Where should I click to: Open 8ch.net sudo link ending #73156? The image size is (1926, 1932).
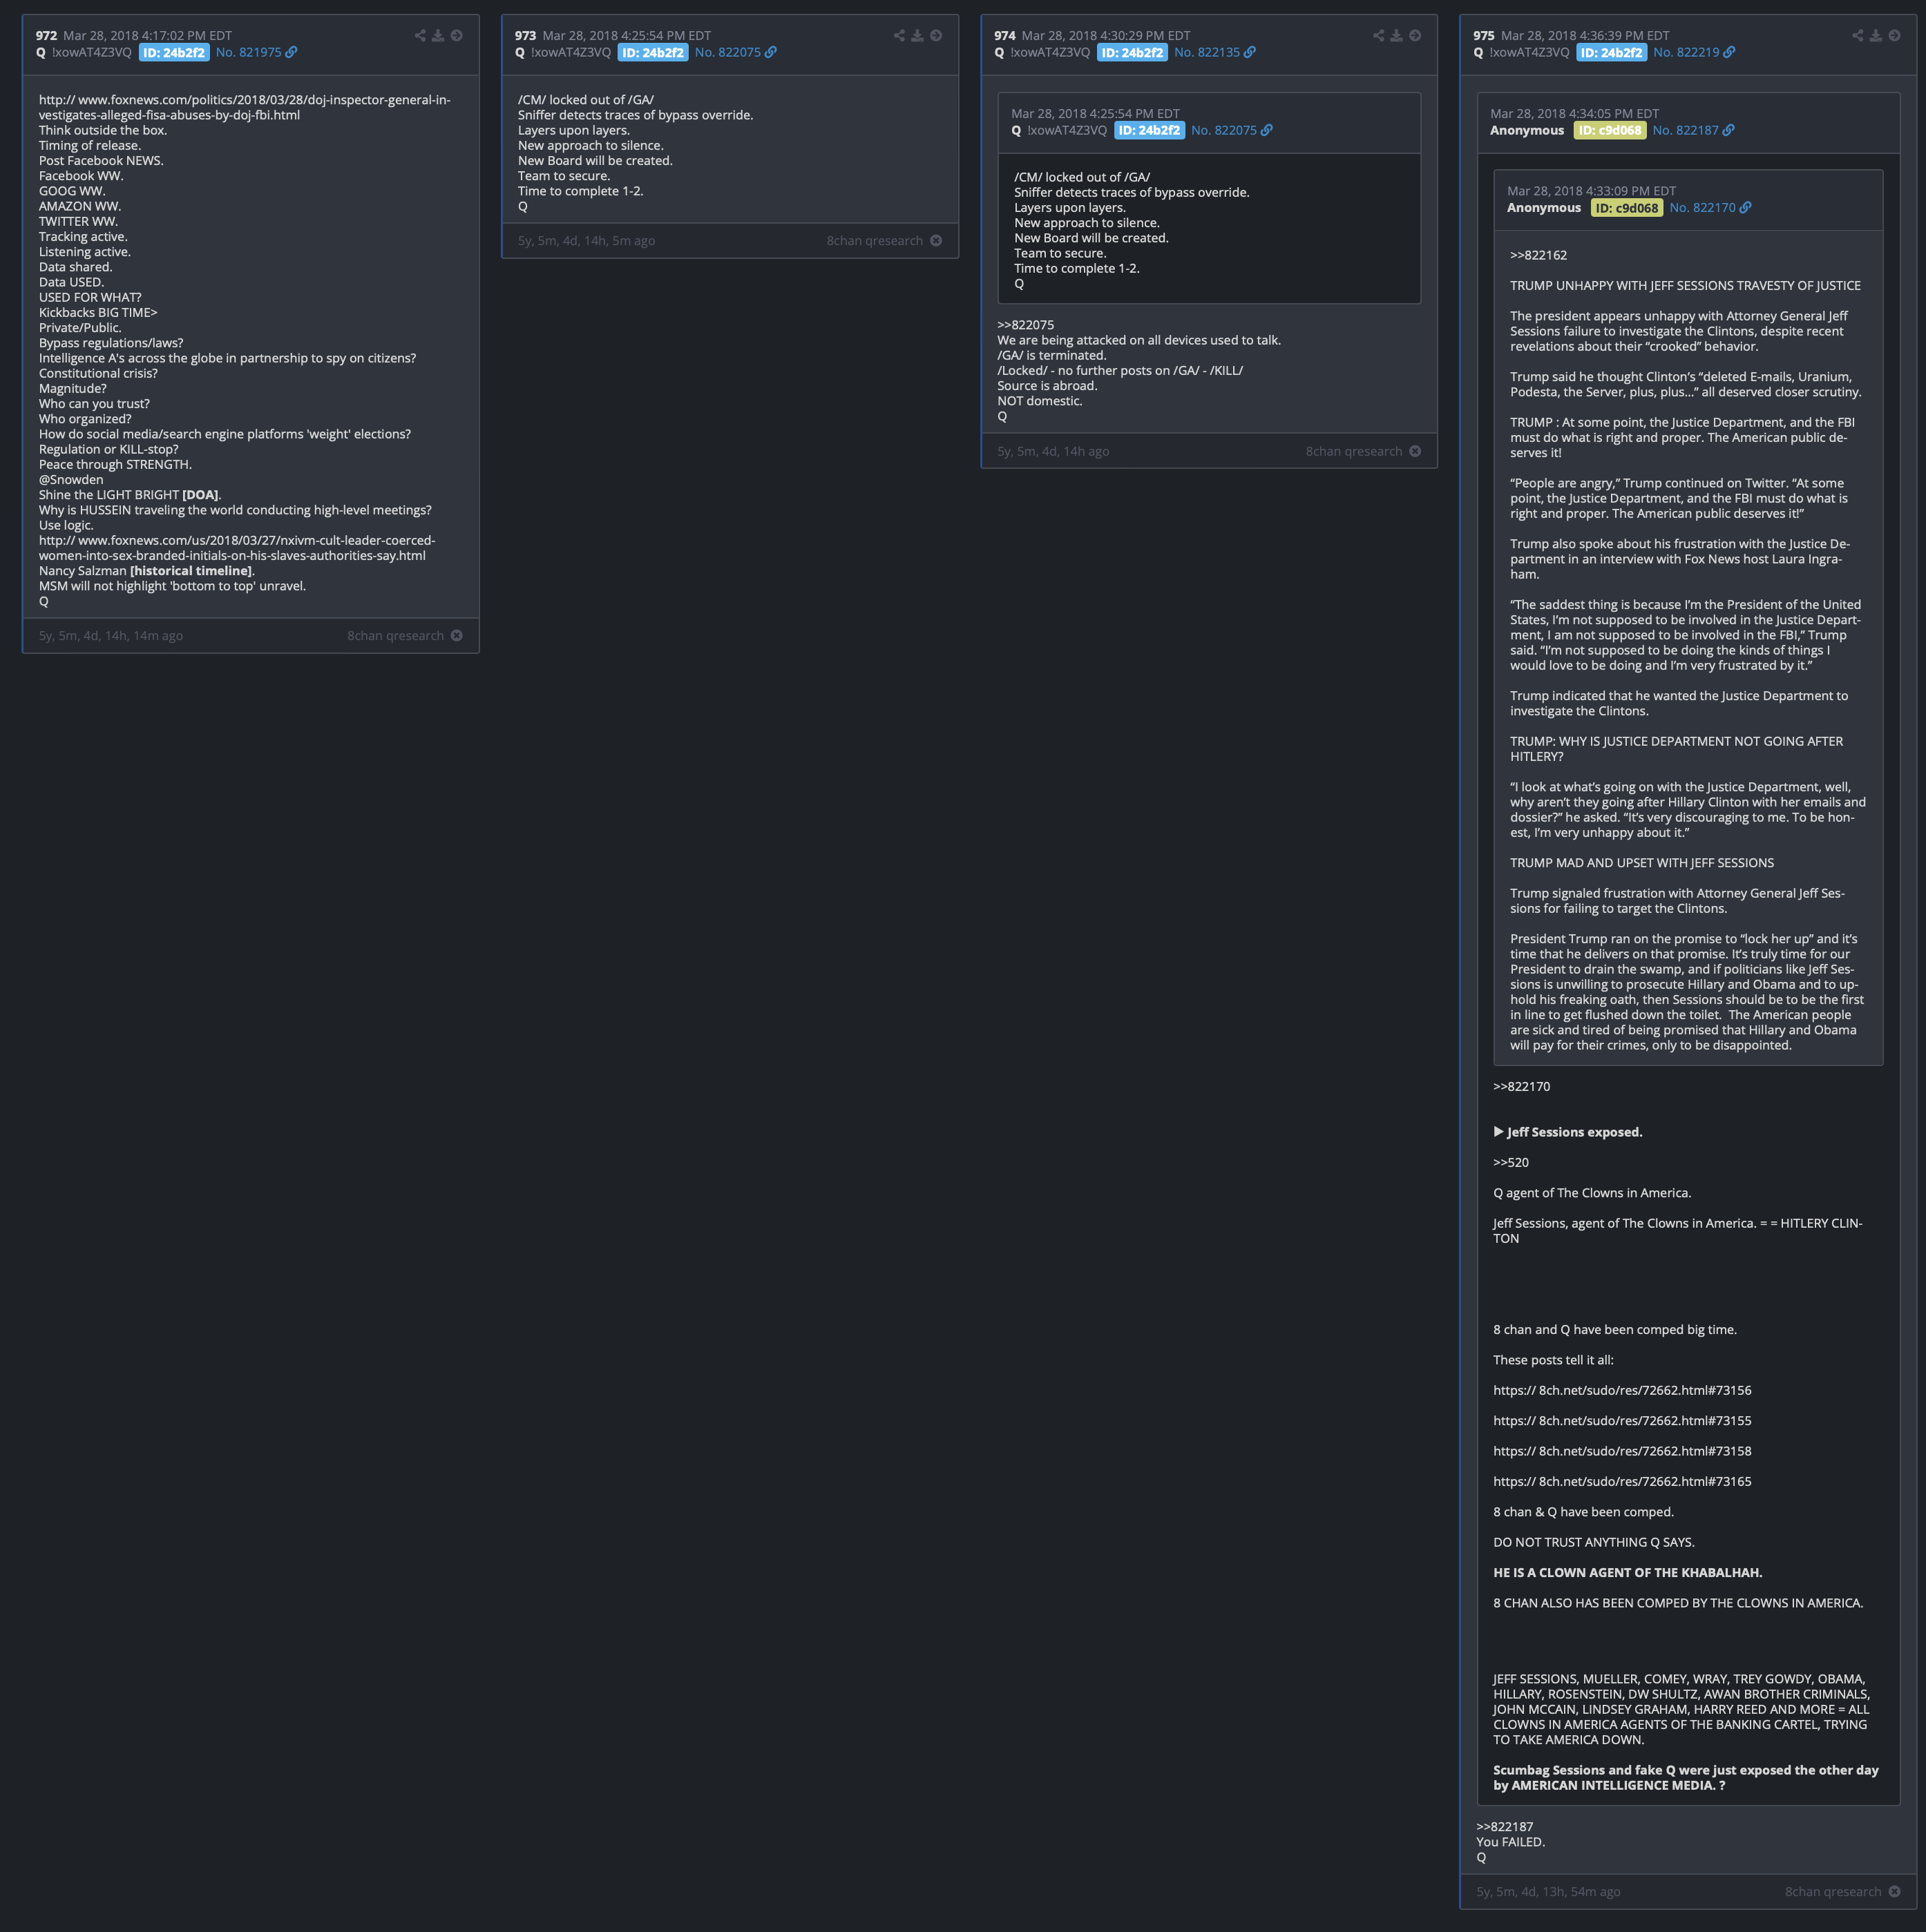click(x=1622, y=1391)
